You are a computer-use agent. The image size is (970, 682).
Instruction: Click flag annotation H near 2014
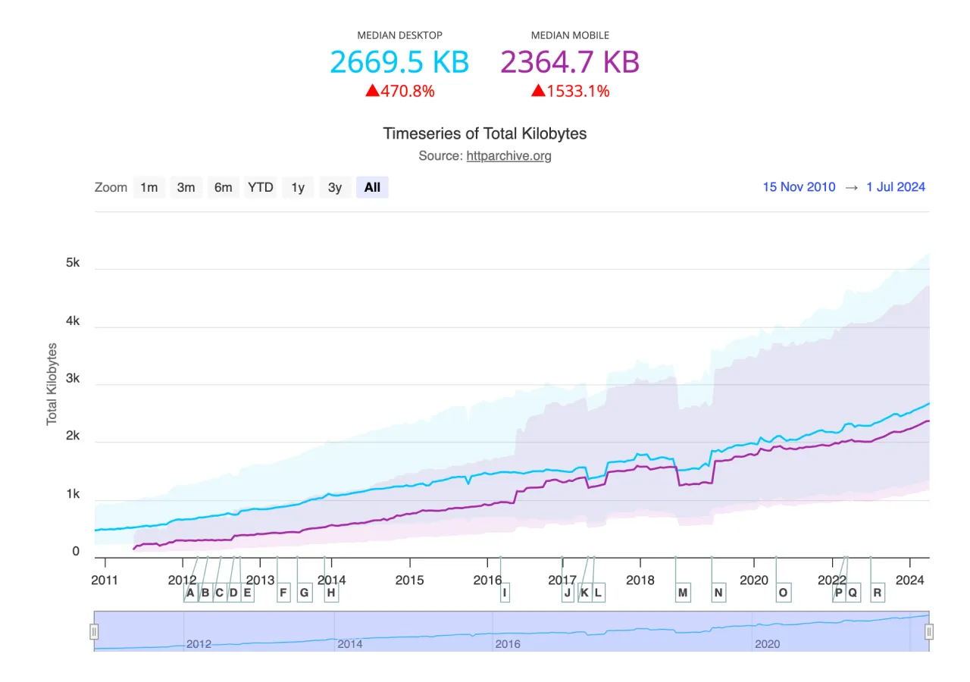(330, 593)
